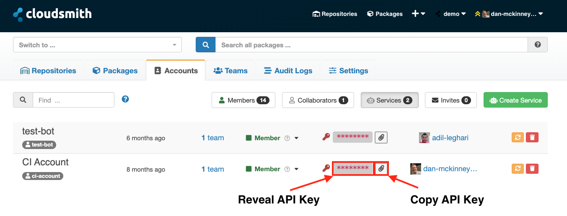Copy the API key for CI Account
The image size is (567, 216).
click(381, 168)
